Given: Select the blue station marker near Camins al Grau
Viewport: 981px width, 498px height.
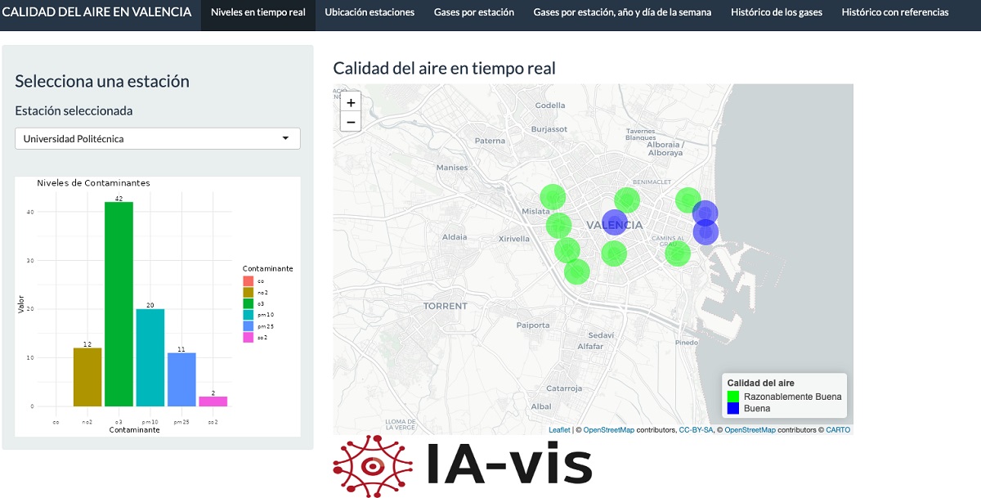Looking at the screenshot, I should tap(705, 231).
